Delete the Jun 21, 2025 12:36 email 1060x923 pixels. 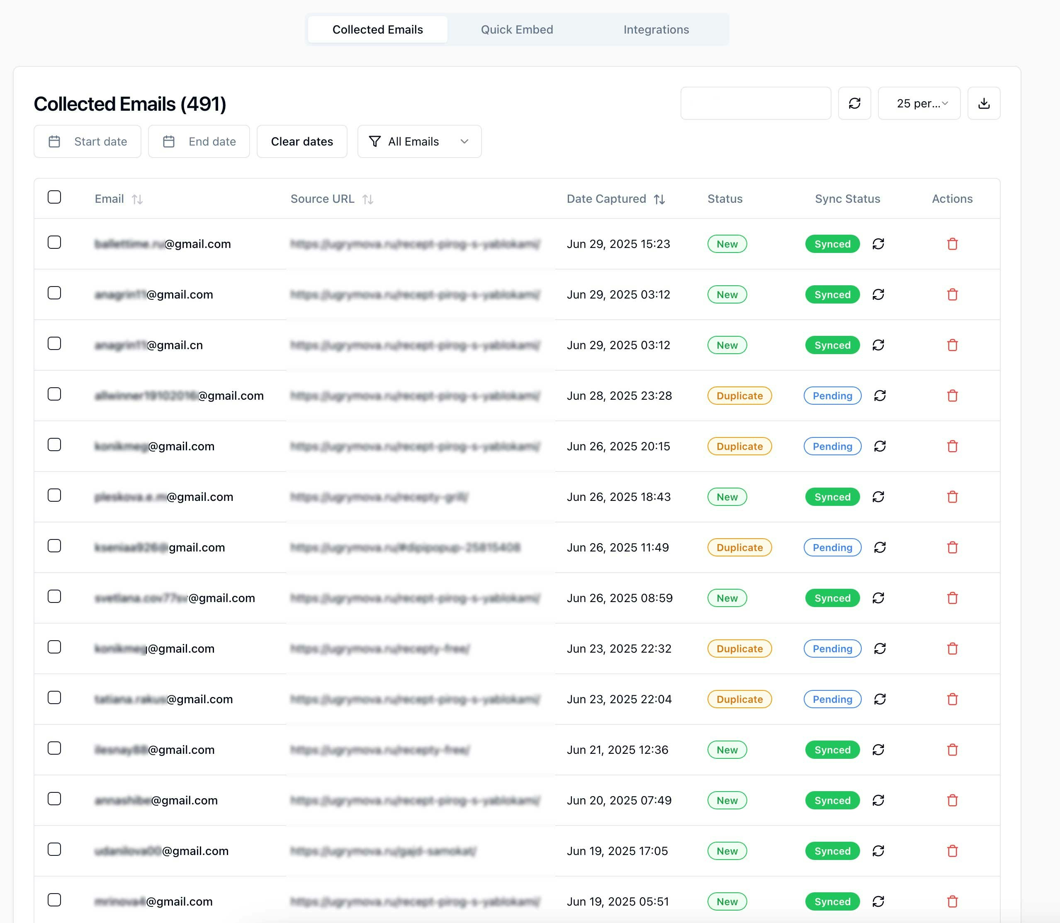[952, 749]
